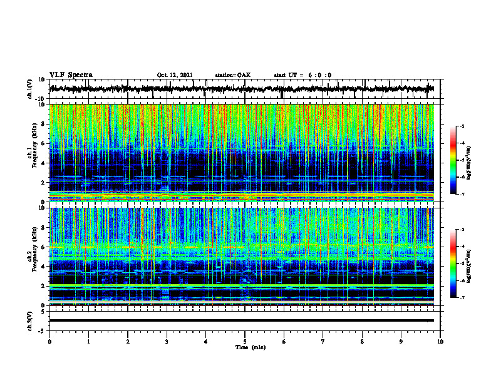Click the "station=GAK" label
The width and height of the screenshot is (496, 383).
click(233, 75)
